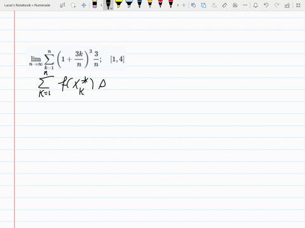Share the notebook page
Viewport: 305px width, 228px height.
pos(287,5)
